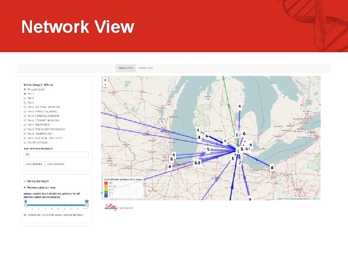
Task: Check Tier NA: Others
Action: pyautogui.click(x=25, y=143)
